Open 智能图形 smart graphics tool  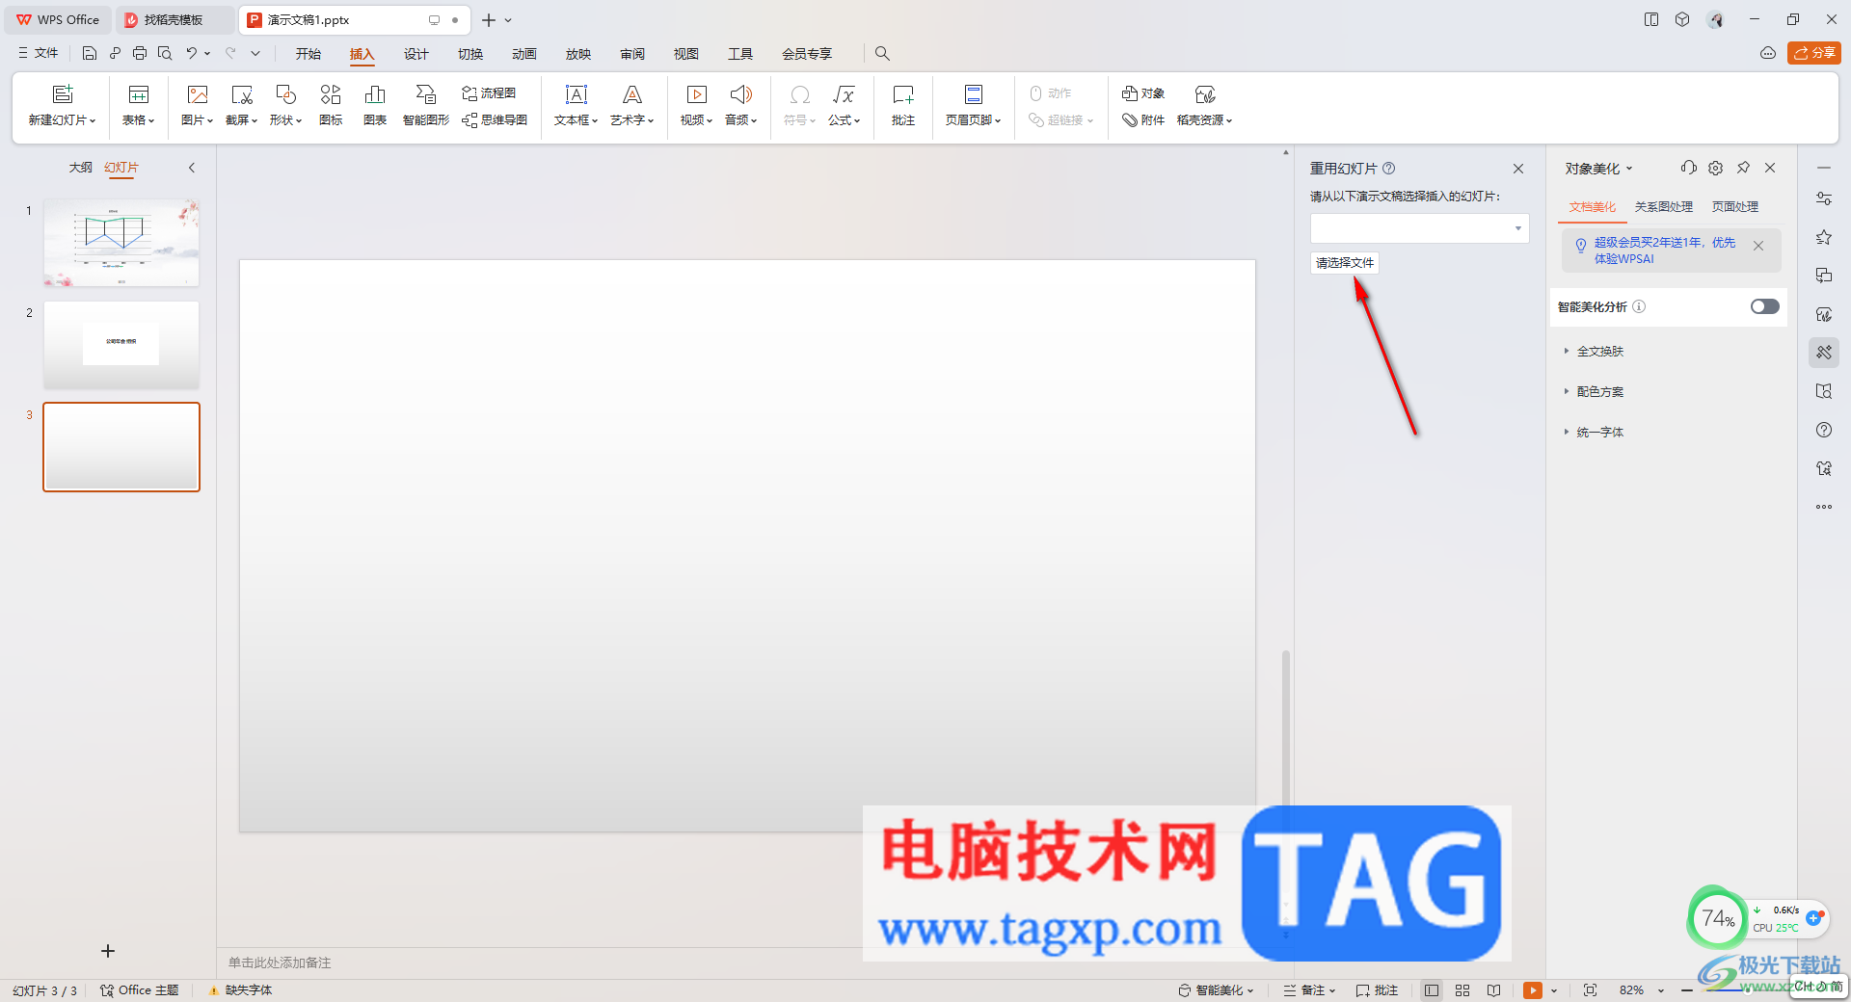click(426, 105)
